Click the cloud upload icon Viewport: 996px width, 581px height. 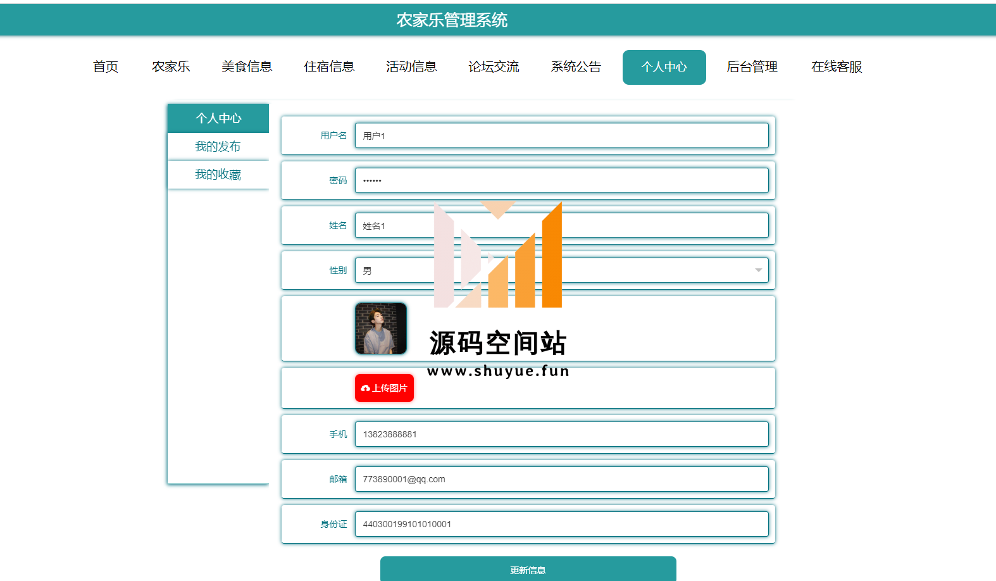(x=365, y=388)
